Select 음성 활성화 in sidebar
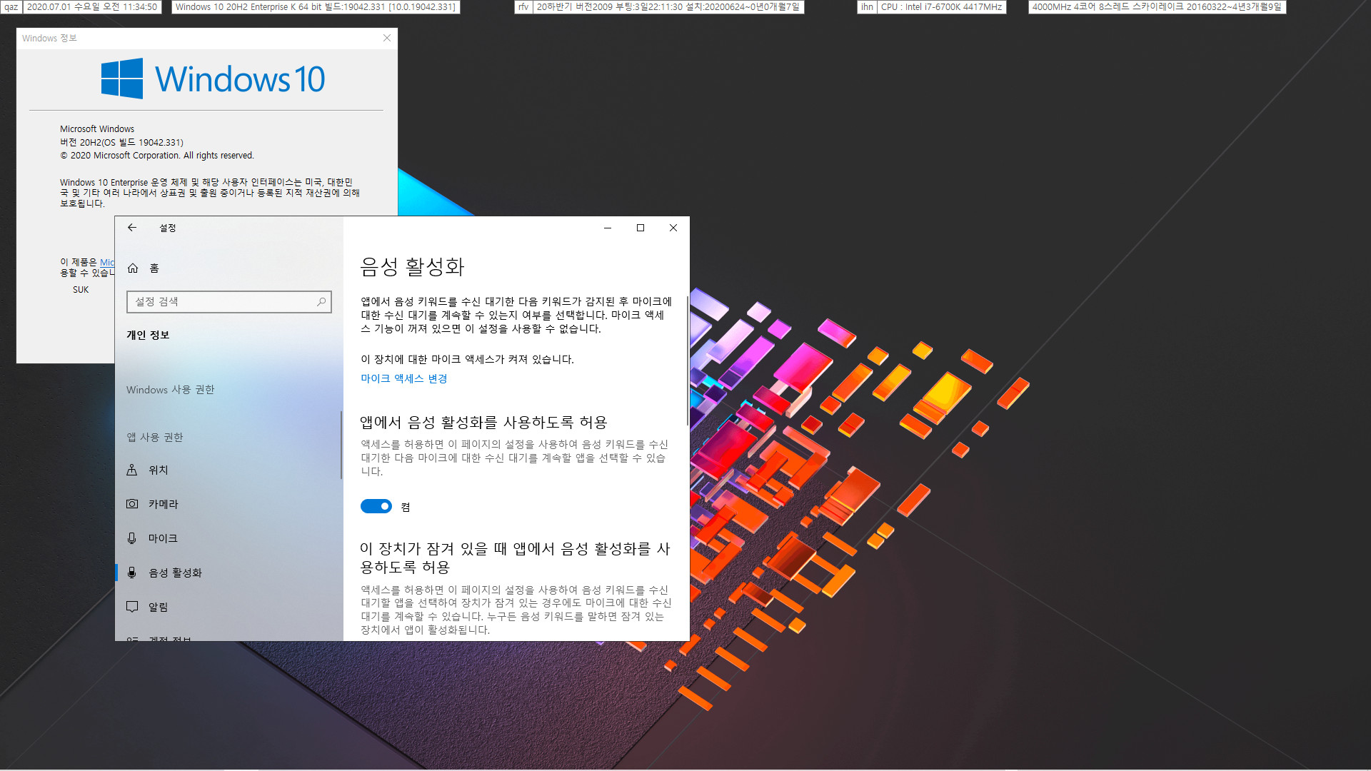Viewport: 1371px width, 771px height. coord(228,573)
